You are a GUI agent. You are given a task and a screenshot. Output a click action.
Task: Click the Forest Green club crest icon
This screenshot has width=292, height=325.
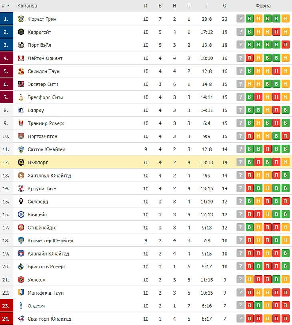click(21, 19)
